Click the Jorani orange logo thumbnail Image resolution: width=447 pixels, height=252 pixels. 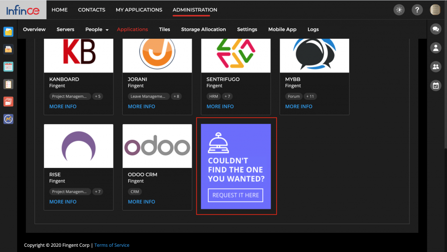point(157,55)
